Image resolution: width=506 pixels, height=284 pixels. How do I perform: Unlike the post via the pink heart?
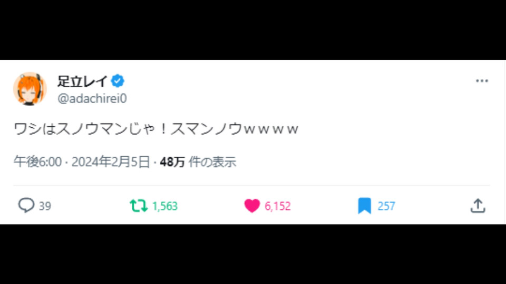[252, 206]
